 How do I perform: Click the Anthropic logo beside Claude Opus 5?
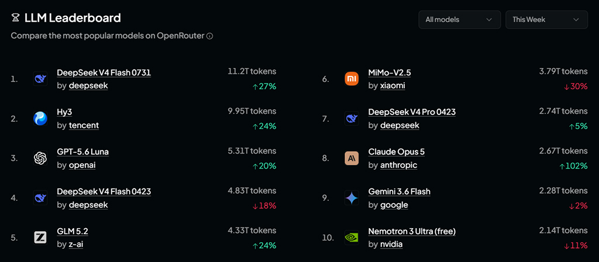[x=352, y=158]
